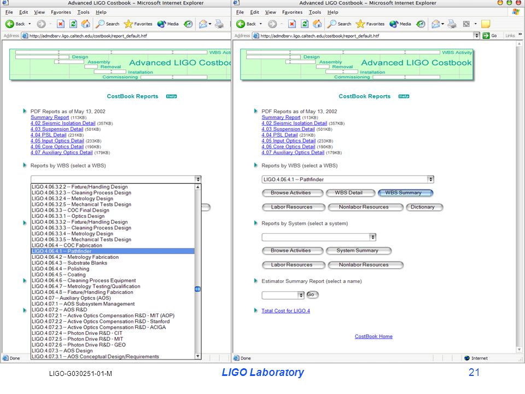The width and height of the screenshot is (525, 394).
Task: Open Tools menu in left browser window
Action: (x=83, y=12)
